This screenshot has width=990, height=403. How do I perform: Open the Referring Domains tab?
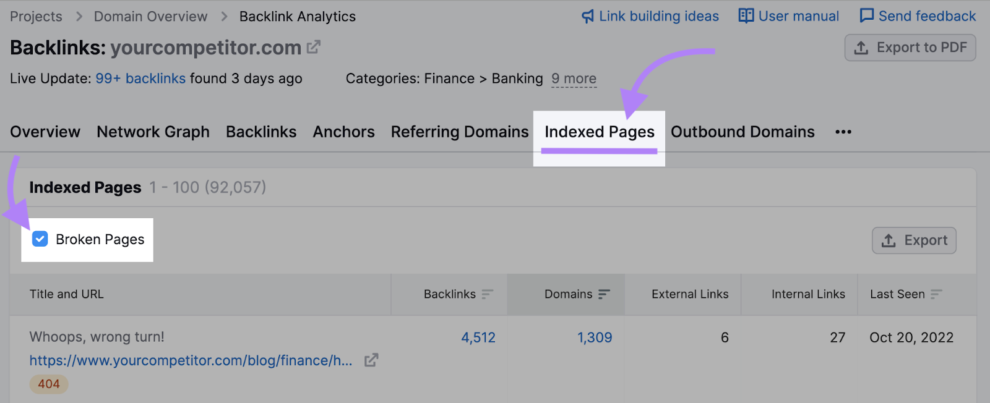click(x=459, y=132)
